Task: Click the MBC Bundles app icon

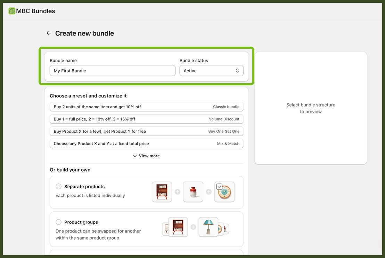Action: point(11,11)
